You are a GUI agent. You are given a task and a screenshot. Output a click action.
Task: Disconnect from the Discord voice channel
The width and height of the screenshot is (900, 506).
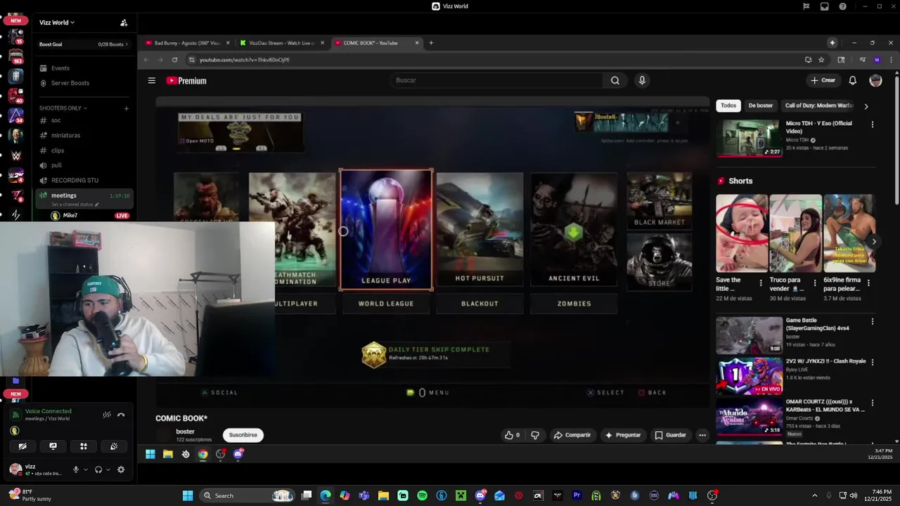pyautogui.click(x=121, y=415)
